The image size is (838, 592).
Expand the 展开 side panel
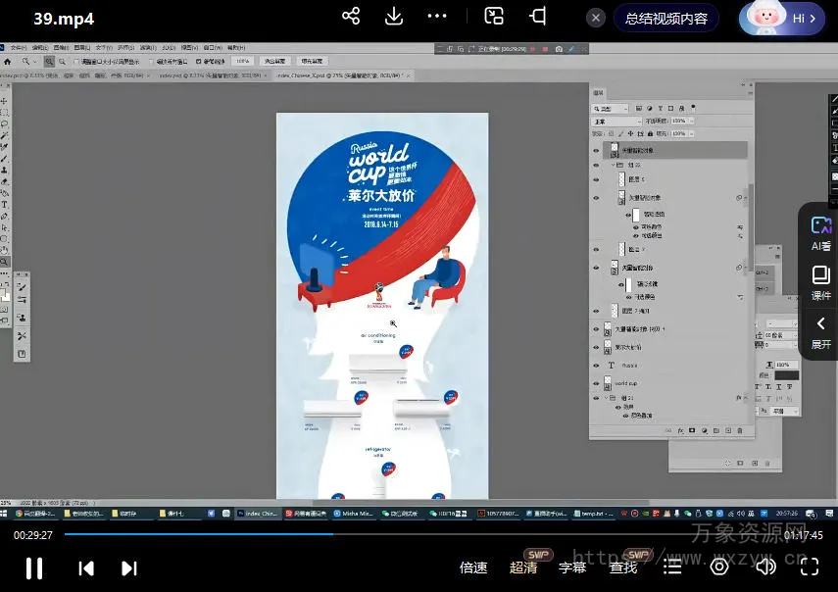pyautogui.click(x=820, y=333)
